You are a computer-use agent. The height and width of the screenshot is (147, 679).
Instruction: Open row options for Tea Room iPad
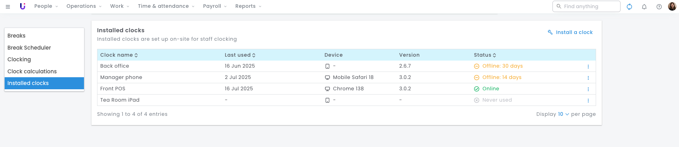588,101
